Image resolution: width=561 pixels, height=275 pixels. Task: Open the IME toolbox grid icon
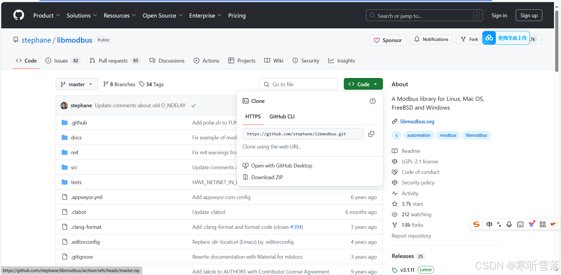tap(543, 224)
